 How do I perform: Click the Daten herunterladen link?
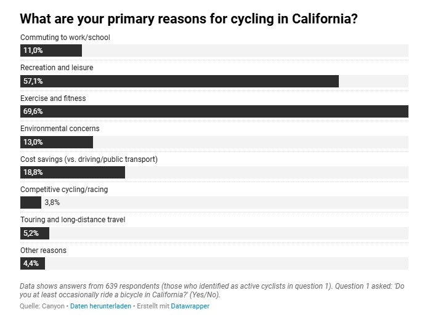click(x=100, y=306)
